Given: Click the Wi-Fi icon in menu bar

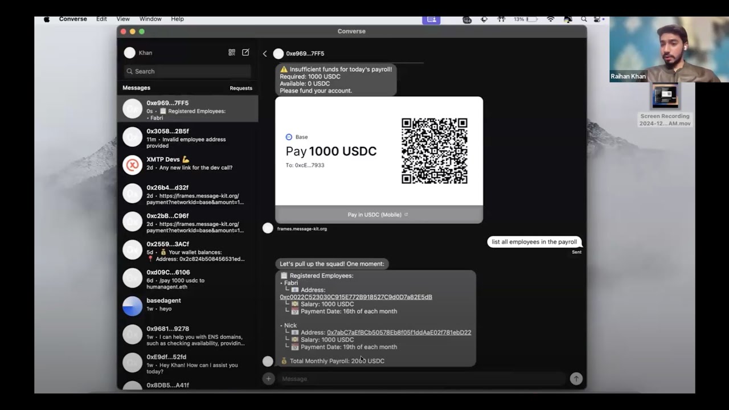Looking at the screenshot, I should [x=550, y=19].
